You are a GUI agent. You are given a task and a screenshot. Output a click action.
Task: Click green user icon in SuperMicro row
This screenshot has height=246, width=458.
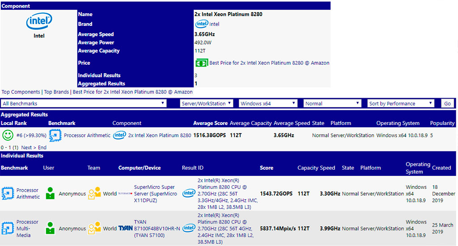coord(50,193)
